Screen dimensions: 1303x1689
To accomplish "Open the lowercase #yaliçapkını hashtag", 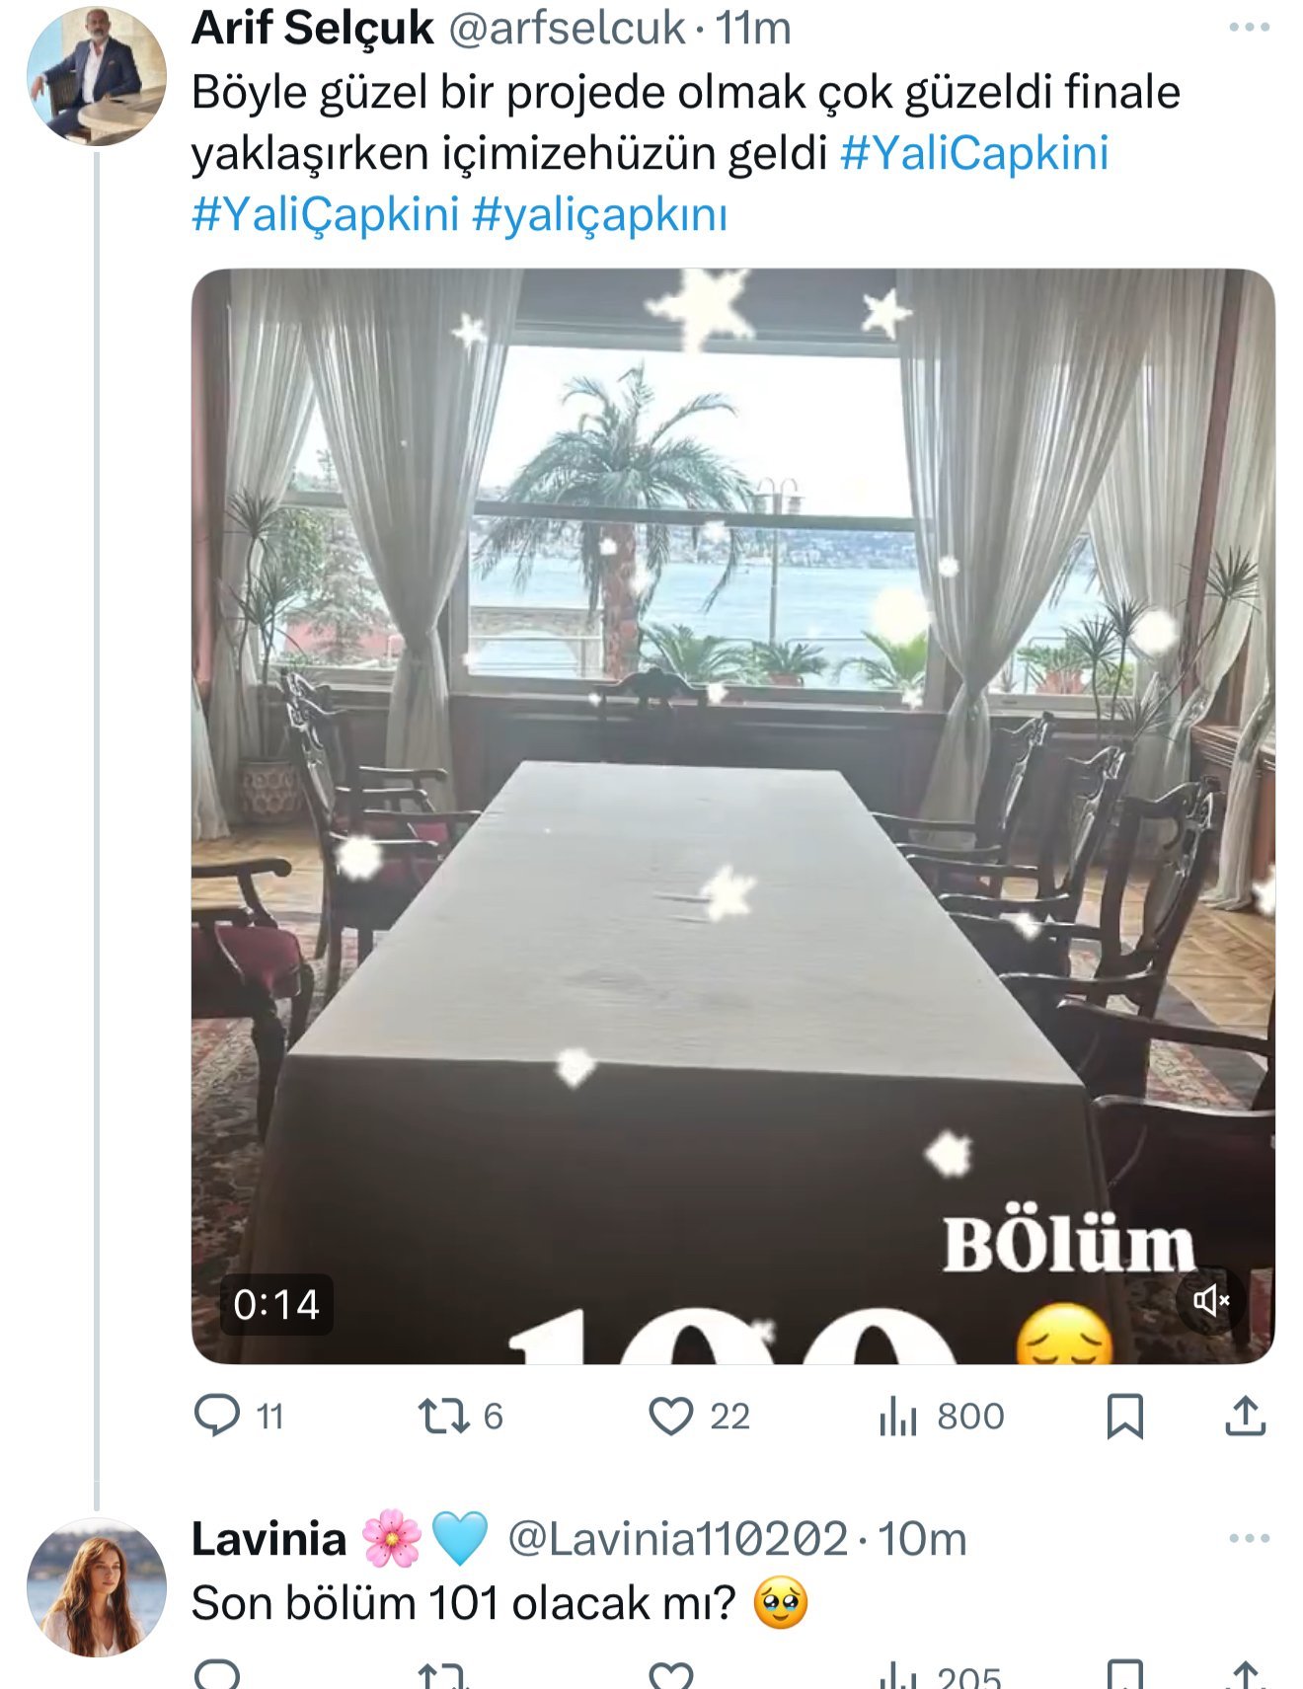I will [599, 214].
